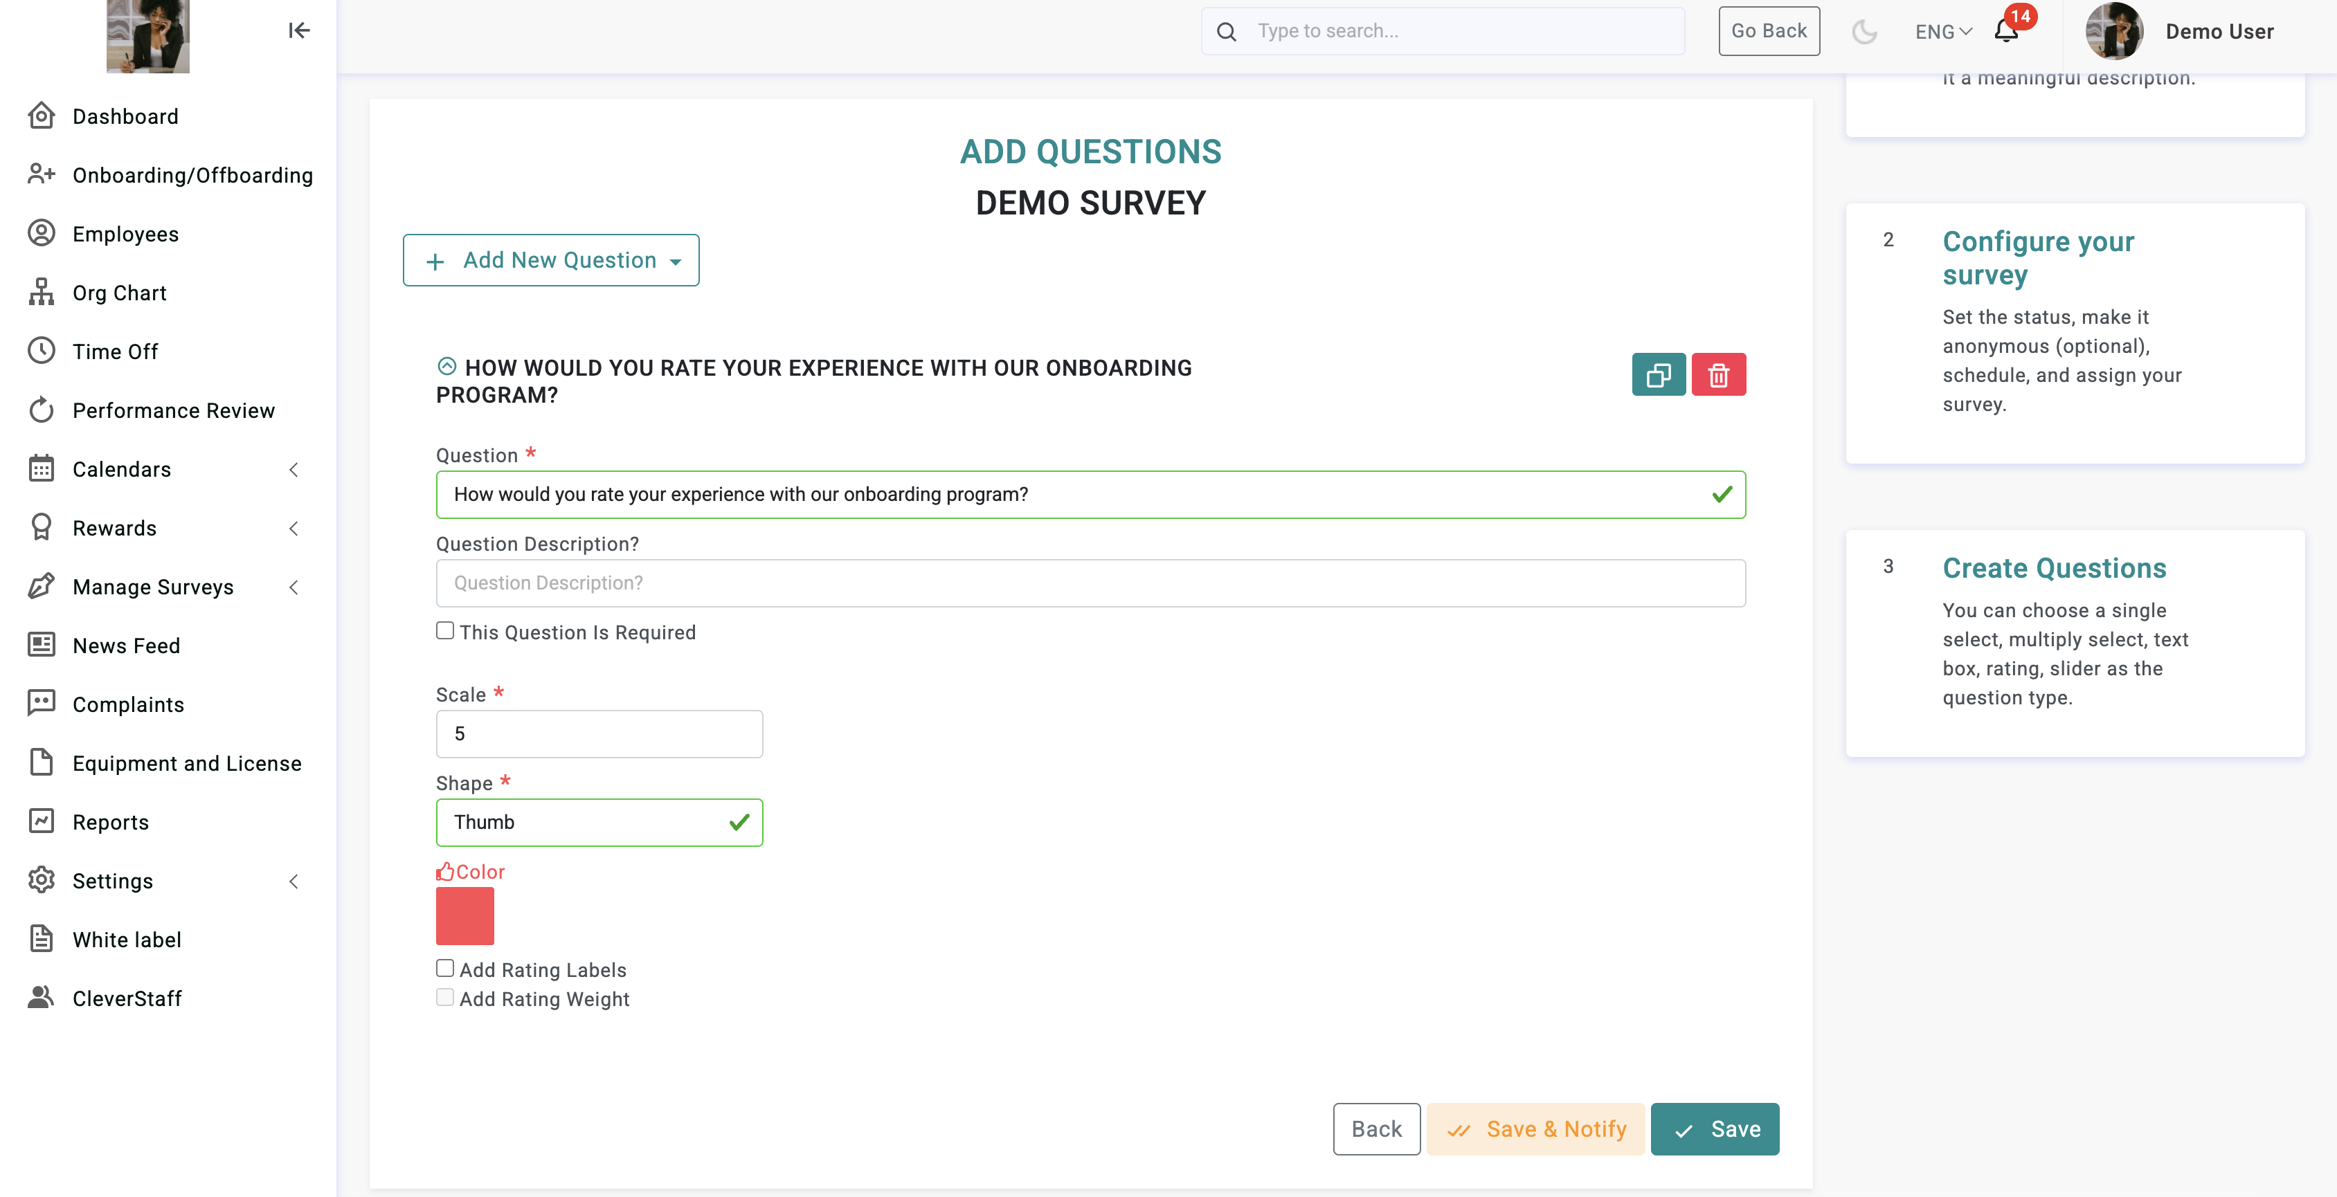Click the Back button at bottom
Image resolution: width=2337 pixels, height=1197 pixels.
point(1376,1129)
